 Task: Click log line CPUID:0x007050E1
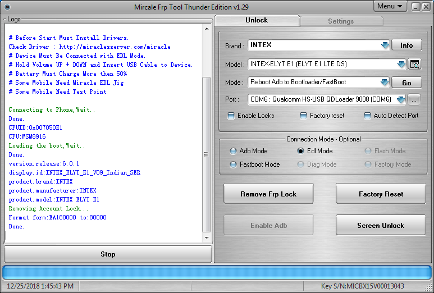point(35,127)
